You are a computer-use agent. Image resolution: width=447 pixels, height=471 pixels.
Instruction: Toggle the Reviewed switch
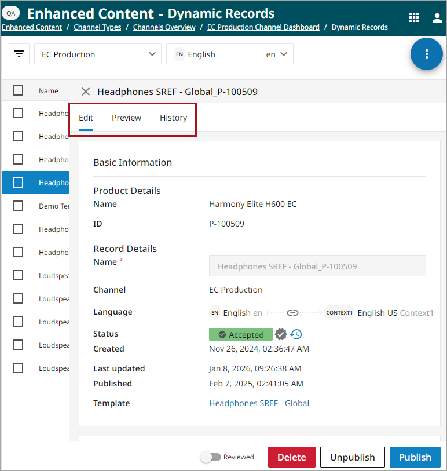(211, 457)
